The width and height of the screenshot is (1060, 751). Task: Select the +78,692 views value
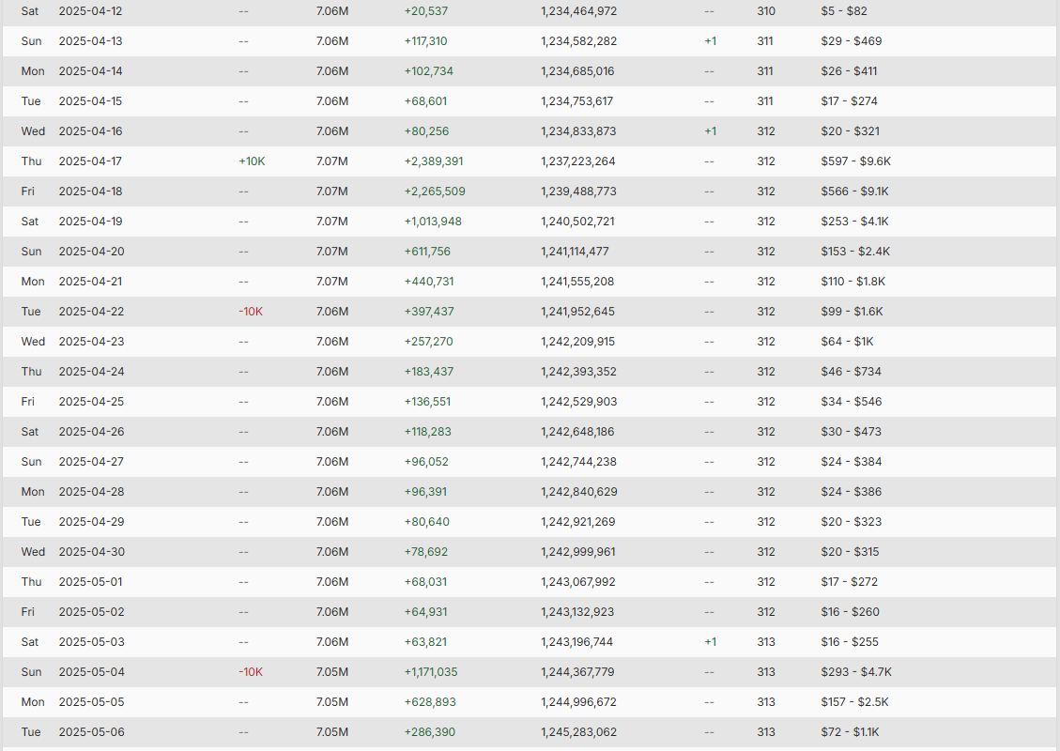426,552
